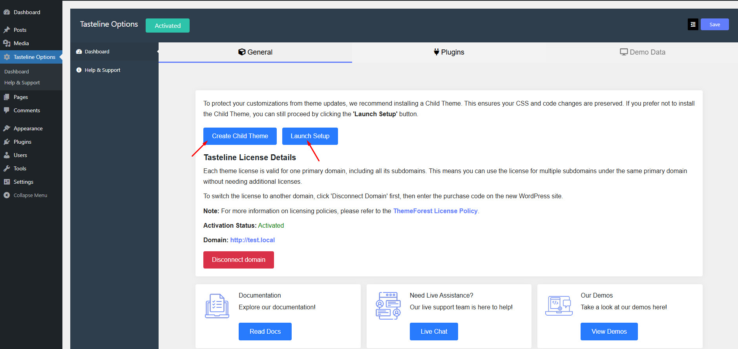738x349 pixels.
Task: Open the ThemeForest License Policy link
Action: 435,211
